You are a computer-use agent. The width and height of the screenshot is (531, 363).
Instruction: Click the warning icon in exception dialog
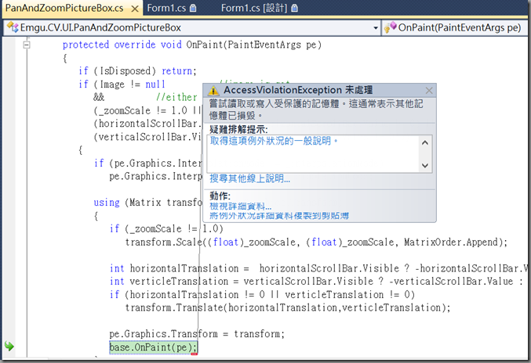pos(213,91)
